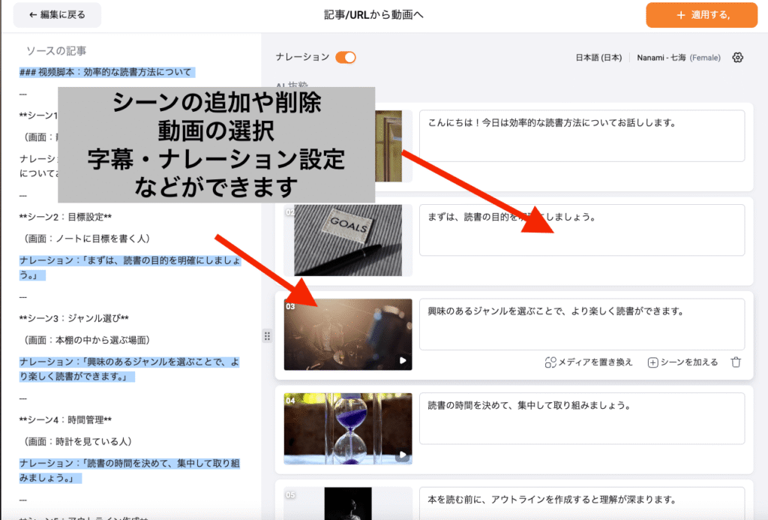Open narration settings gear icon
Image resolution: width=768 pixels, height=520 pixels.
[738, 57]
